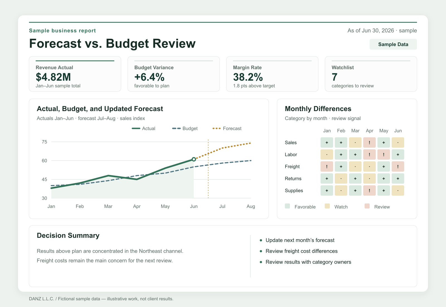
Task: Click the Supplies row label
Action: [x=294, y=190]
